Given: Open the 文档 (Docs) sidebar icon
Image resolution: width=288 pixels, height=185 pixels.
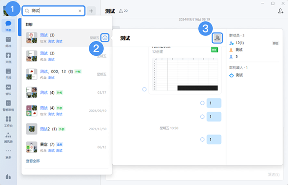Looking at the screenshot, I should coord(8,58).
